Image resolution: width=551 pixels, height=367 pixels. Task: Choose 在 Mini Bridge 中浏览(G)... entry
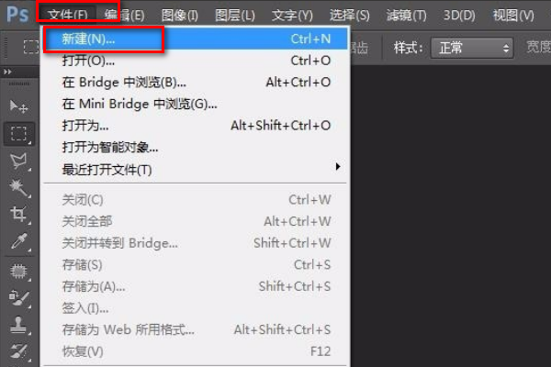[196, 104]
